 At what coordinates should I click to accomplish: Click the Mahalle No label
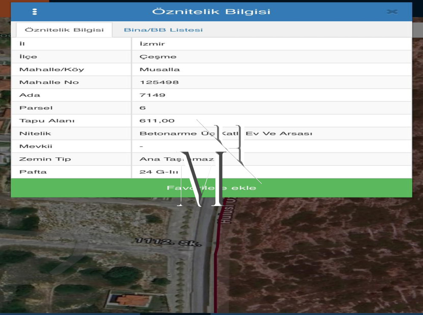[x=49, y=82]
